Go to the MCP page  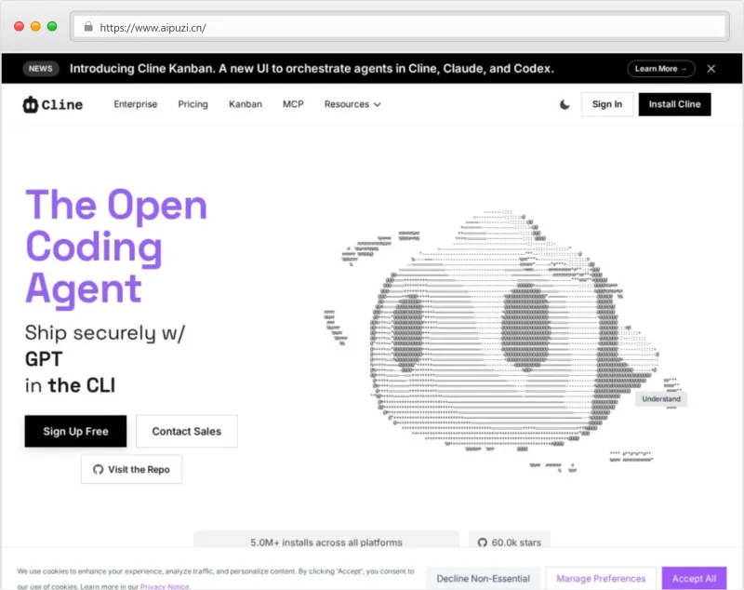tap(293, 104)
